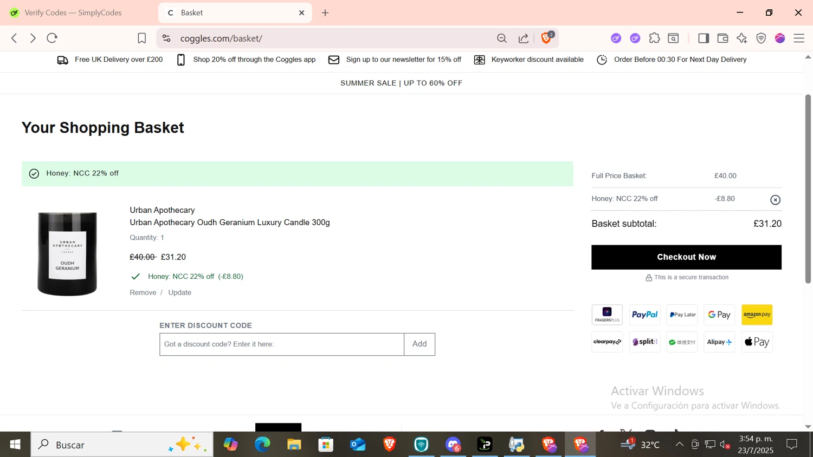Click the Oudh Geranium candle thumbnail
This screenshot has width=813, height=457.
click(x=67, y=253)
